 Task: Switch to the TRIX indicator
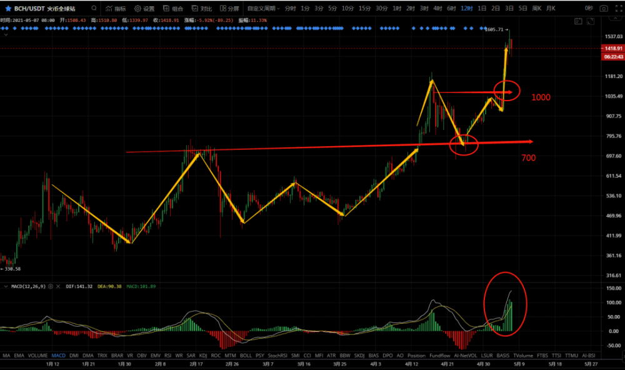(x=102, y=355)
